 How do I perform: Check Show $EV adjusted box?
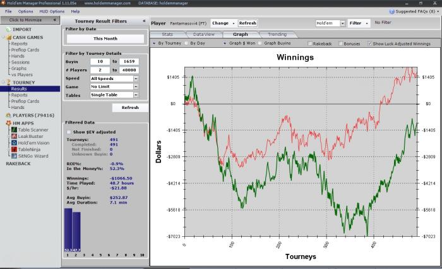tap(69, 132)
